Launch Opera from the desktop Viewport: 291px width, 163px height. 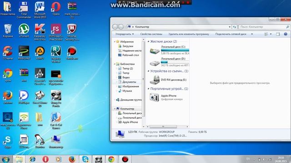pos(56,9)
